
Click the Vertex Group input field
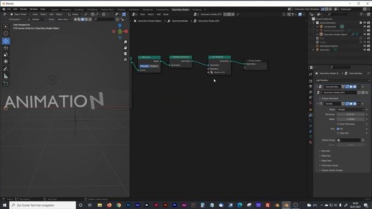[349, 140]
